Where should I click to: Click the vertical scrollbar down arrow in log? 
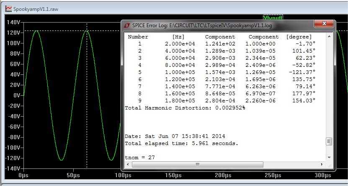[x=329, y=158]
